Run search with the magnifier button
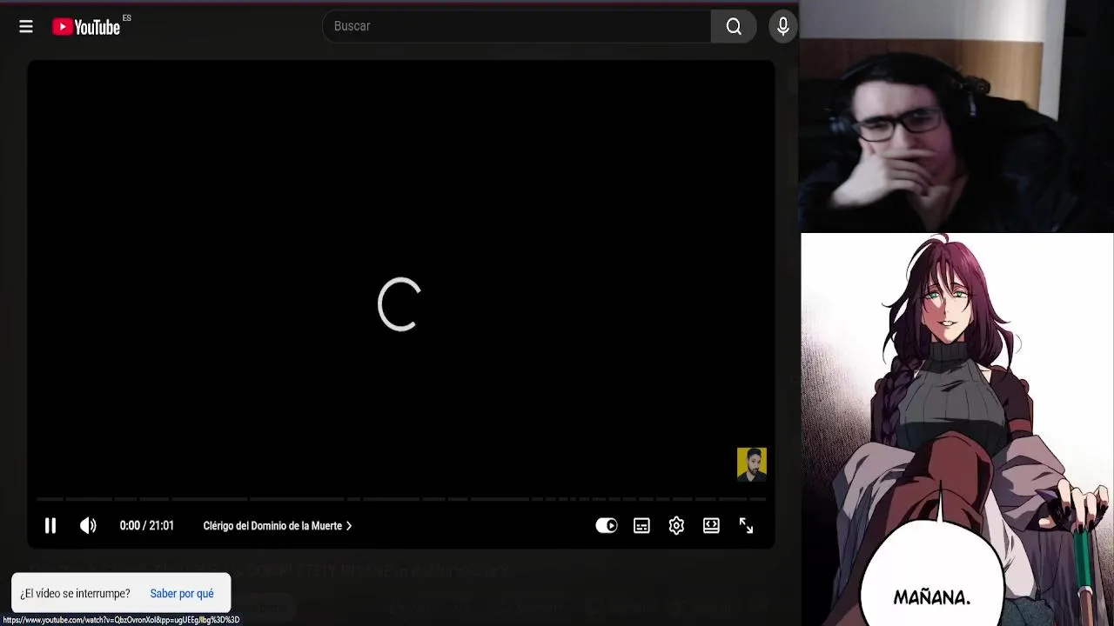The height and width of the screenshot is (626, 1114). click(734, 27)
